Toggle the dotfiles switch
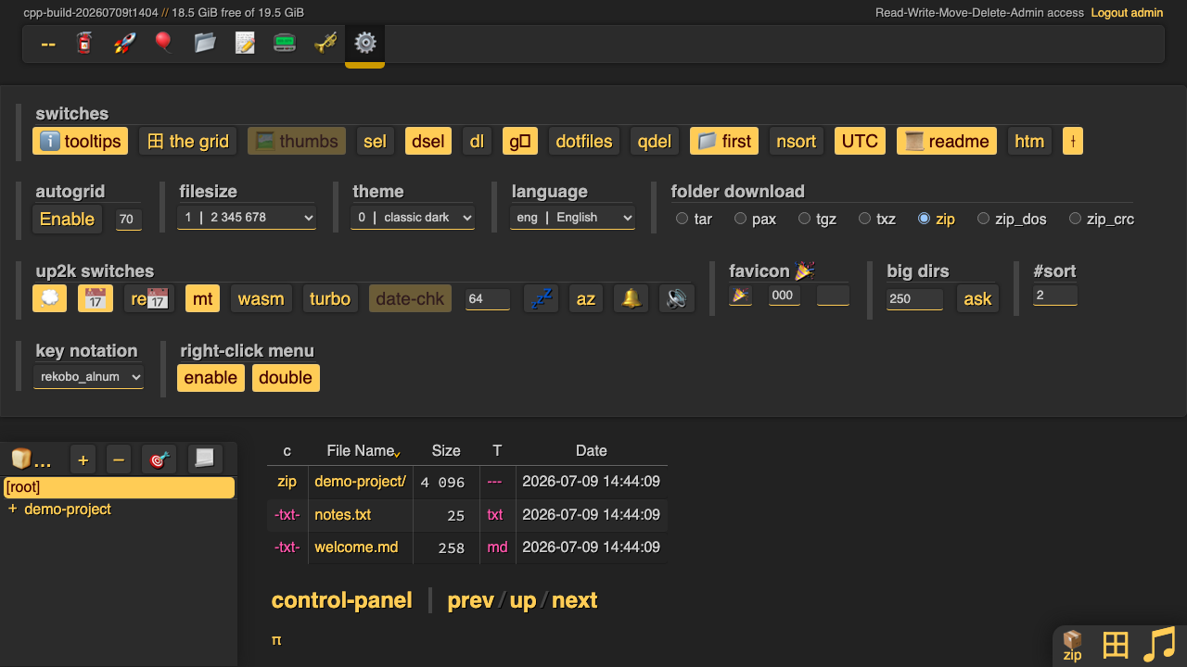 click(584, 141)
